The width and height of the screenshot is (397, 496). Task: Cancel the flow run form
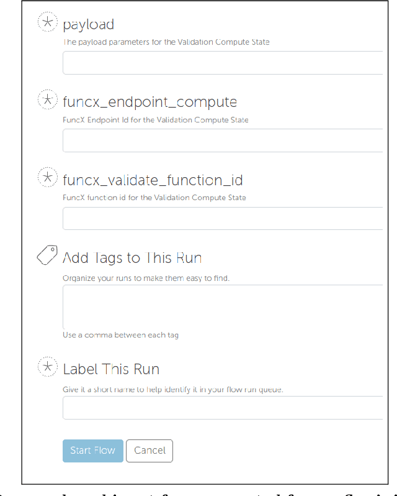click(149, 451)
